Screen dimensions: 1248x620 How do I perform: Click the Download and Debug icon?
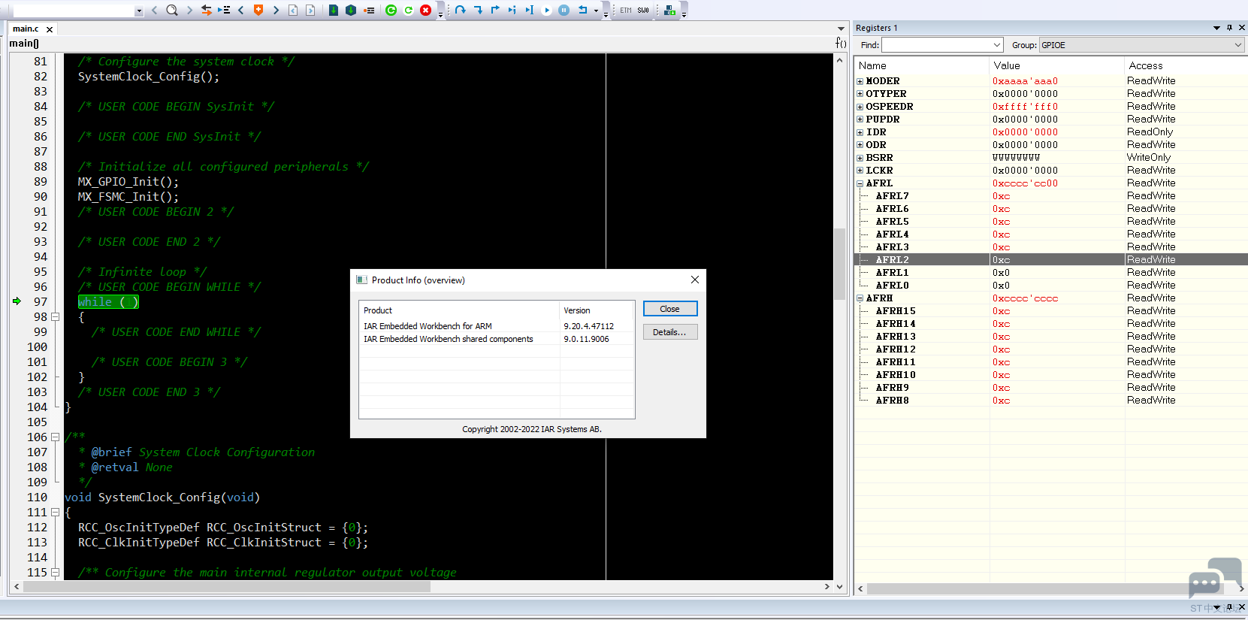tap(334, 11)
